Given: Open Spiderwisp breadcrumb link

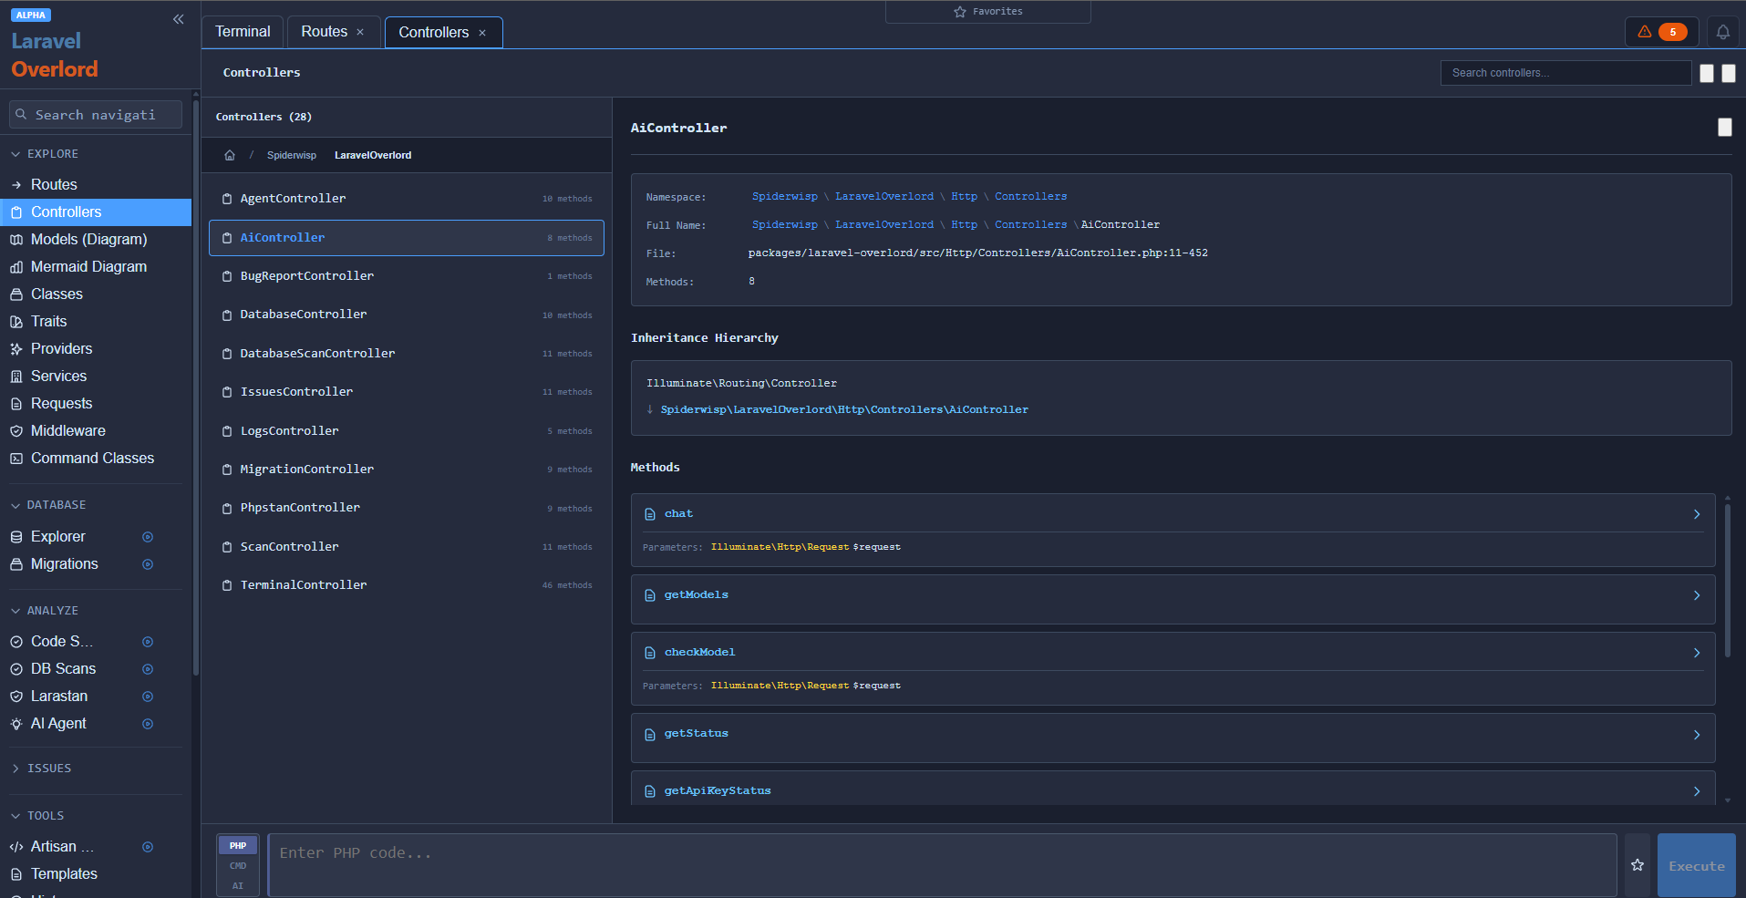Looking at the screenshot, I should [x=292, y=155].
